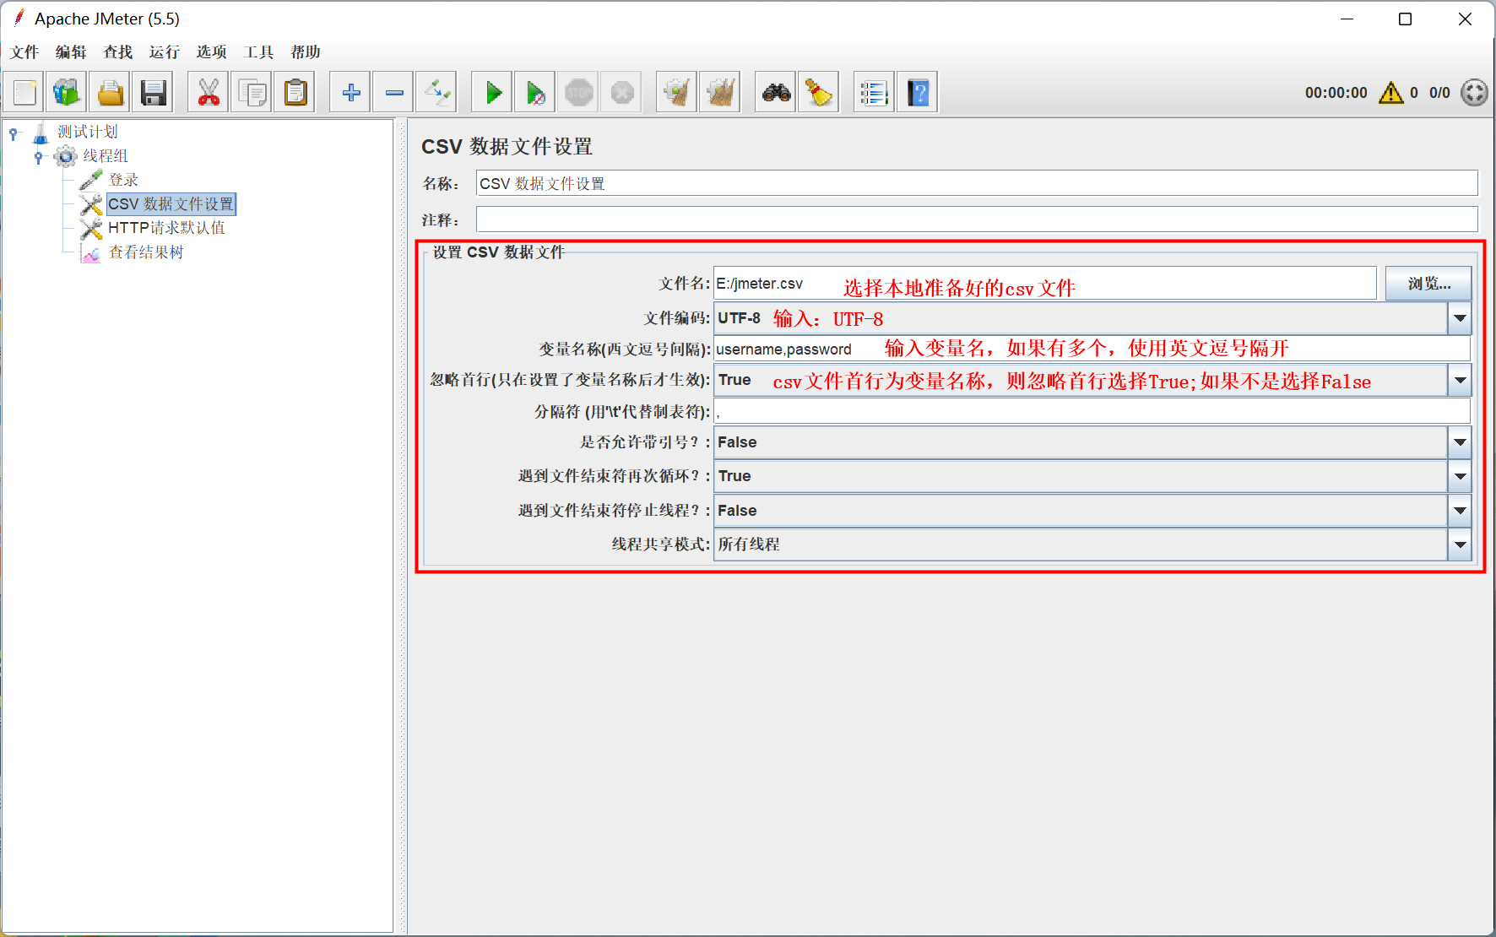Click the Paste clipboard icon
This screenshot has height=937, width=1496.
[x=295, y=92]
